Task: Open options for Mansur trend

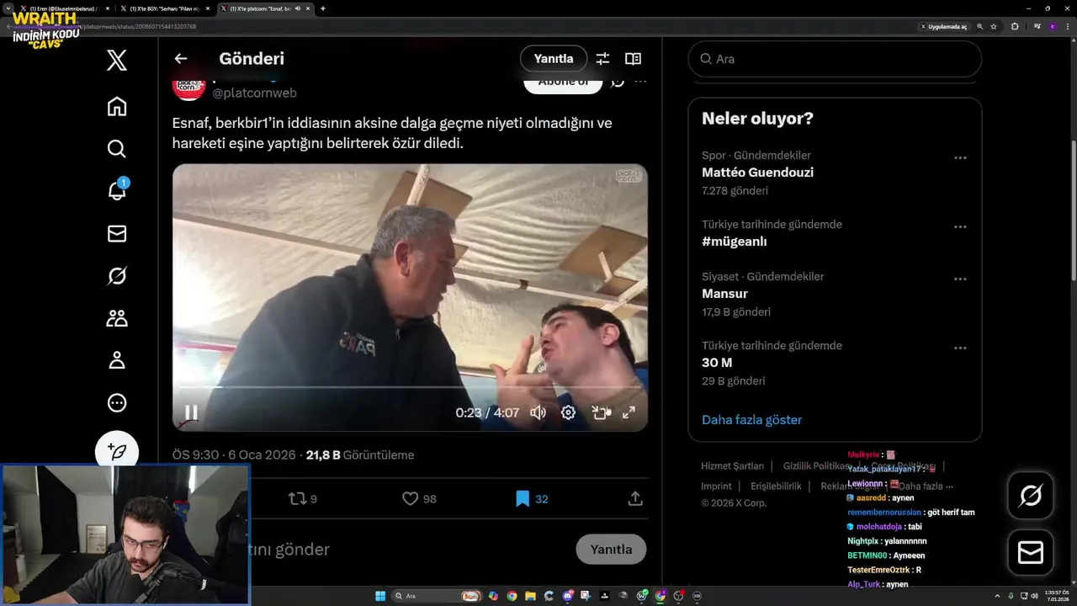Action: click(x=960, y=279)
